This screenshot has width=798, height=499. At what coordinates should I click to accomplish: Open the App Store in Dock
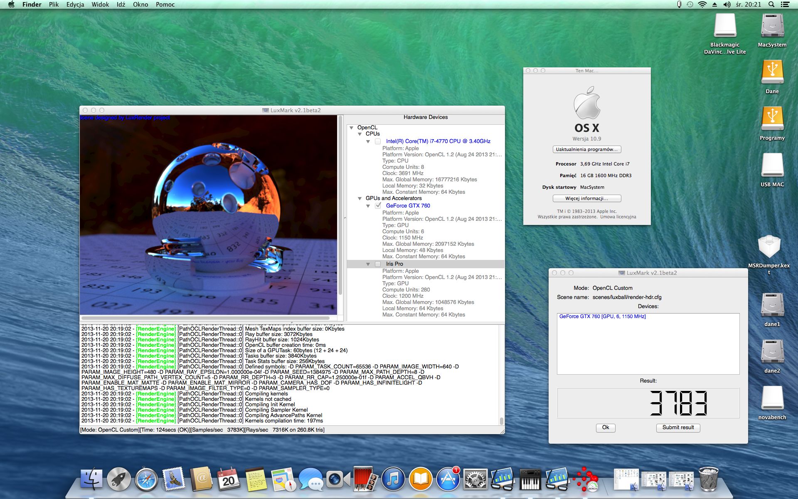coord(448,479)
